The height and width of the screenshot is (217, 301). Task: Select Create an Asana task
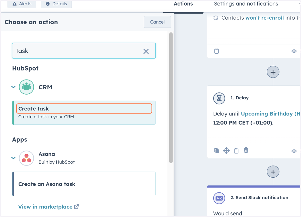pyautogui.click(x=84, y=184)
